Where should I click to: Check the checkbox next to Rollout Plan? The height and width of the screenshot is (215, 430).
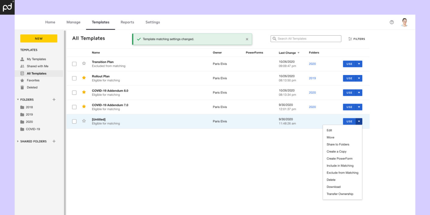74,78
